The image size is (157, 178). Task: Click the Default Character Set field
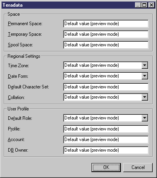[x=106, y=87]
